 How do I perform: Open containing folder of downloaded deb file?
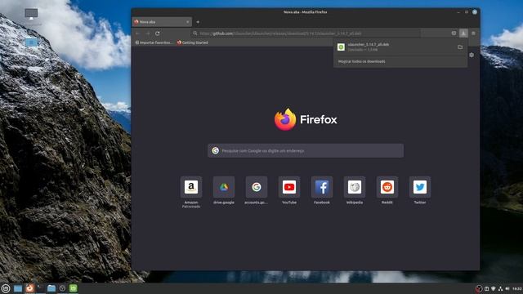[x=460, y=47]
